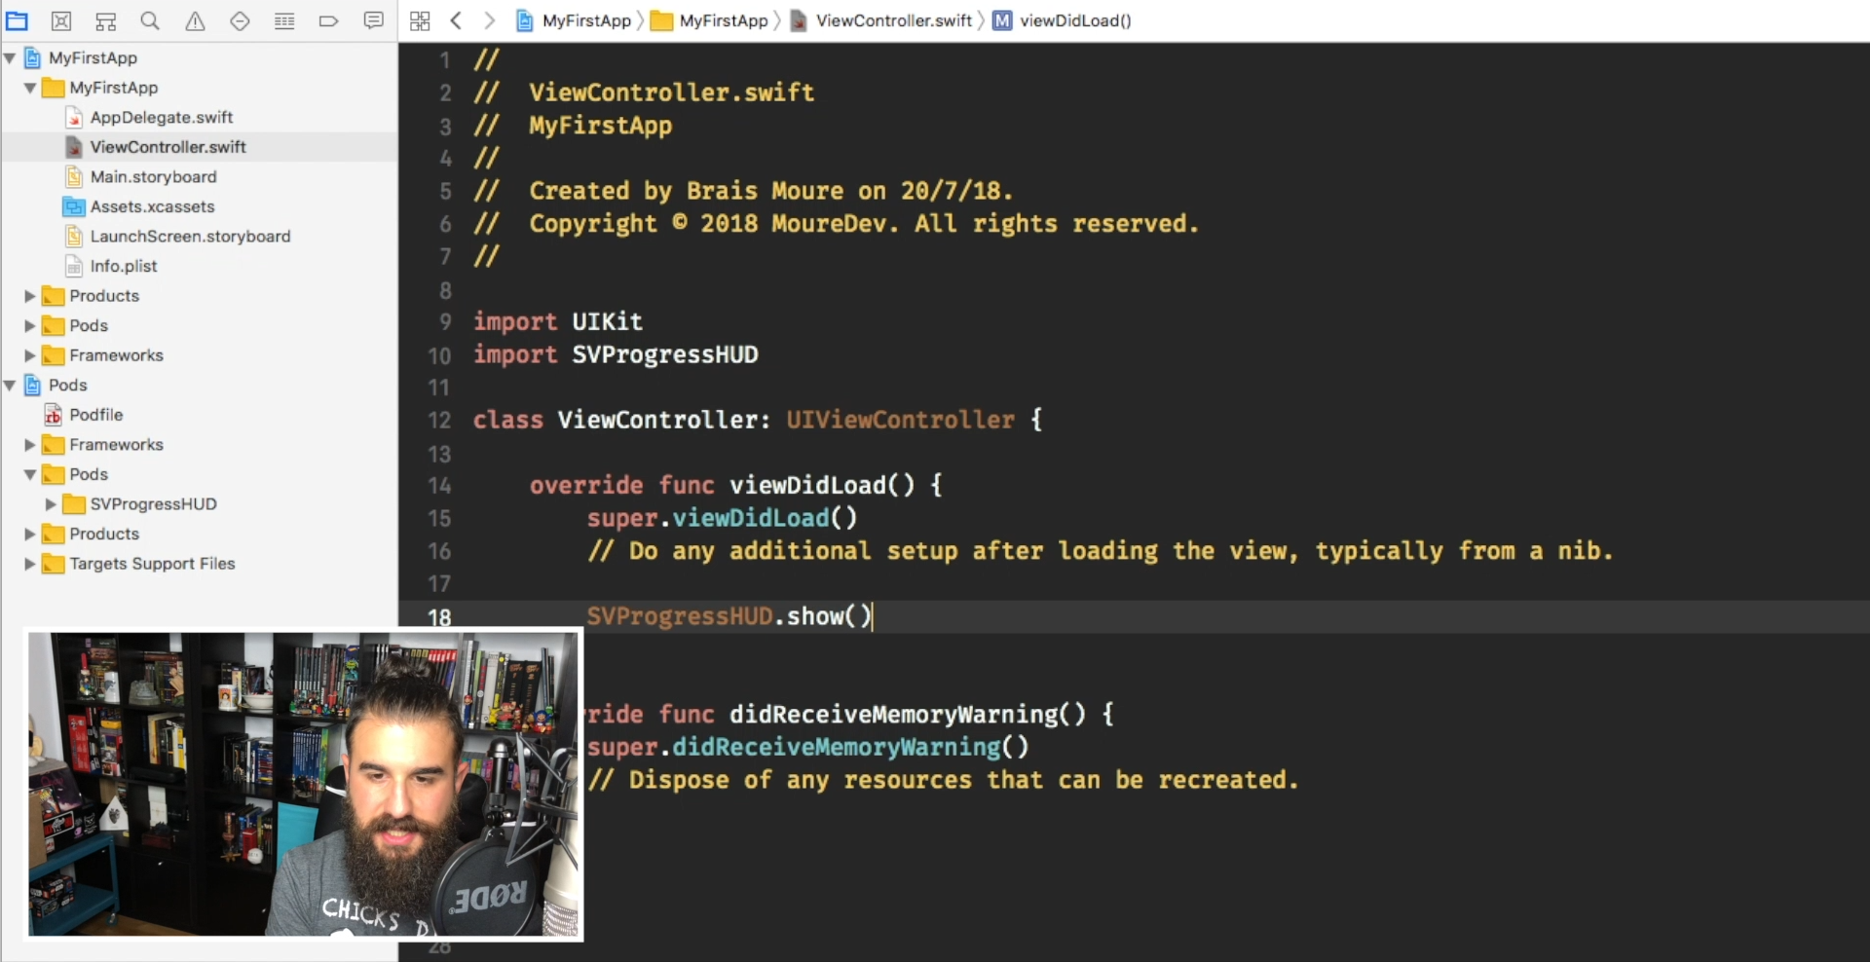Open the Debug navigator icon
Image resolution: width=1870 pixels, height=962 pixels.
coord(284,20)
